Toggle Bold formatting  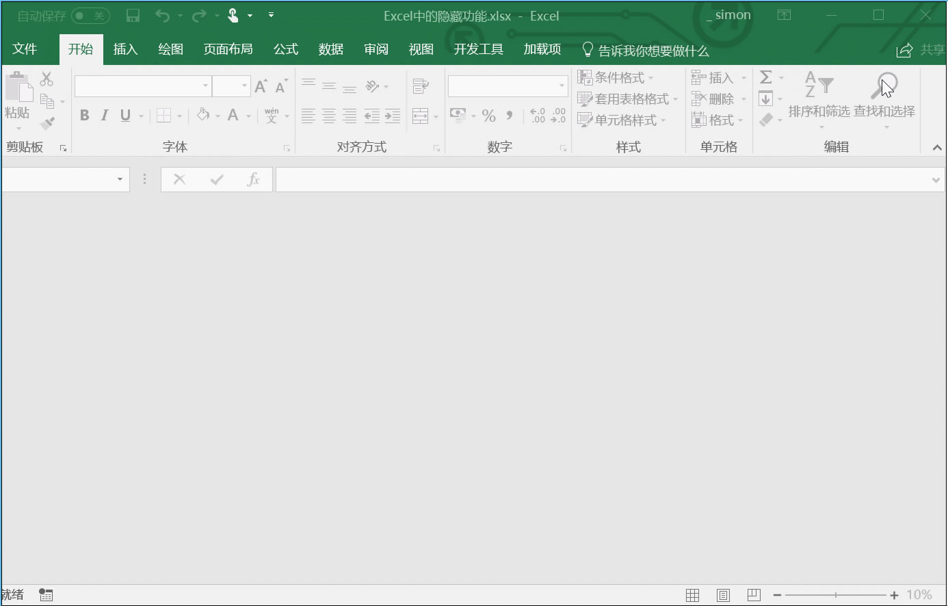pos(83,115)
